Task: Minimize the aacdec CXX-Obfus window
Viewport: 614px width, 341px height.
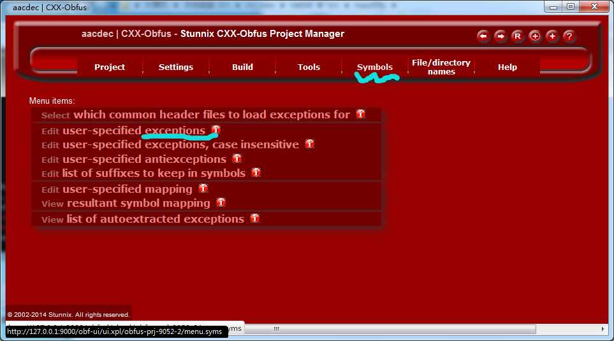Action: [x=553, y=6]
